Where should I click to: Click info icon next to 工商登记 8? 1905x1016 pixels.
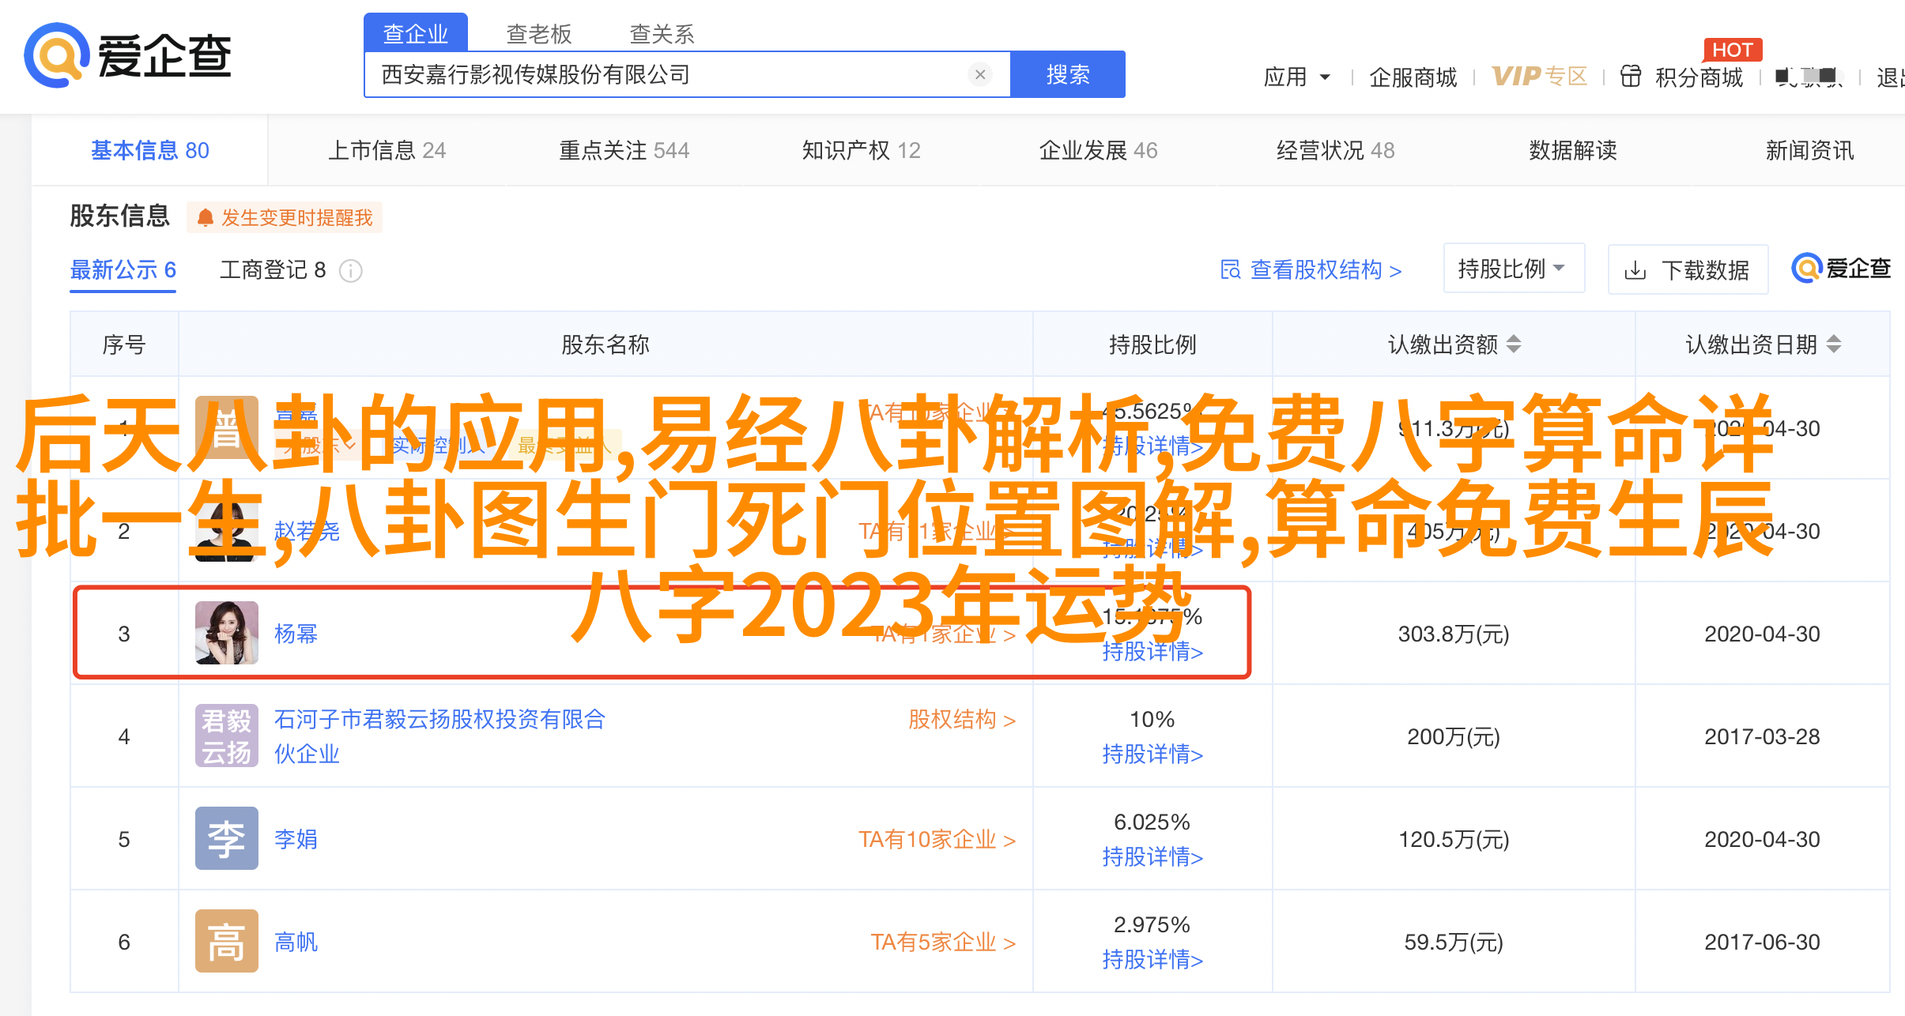pyautogui.click(x=350, y=271)
